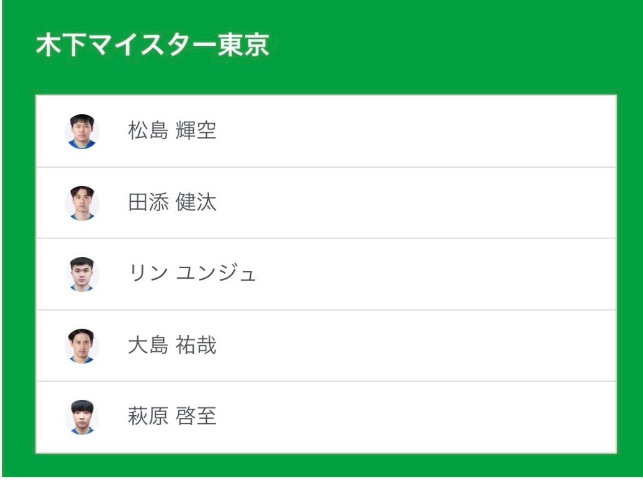Select the name 田添 健汰
This screenshot has width=643, height=480.
click(172, 202)
